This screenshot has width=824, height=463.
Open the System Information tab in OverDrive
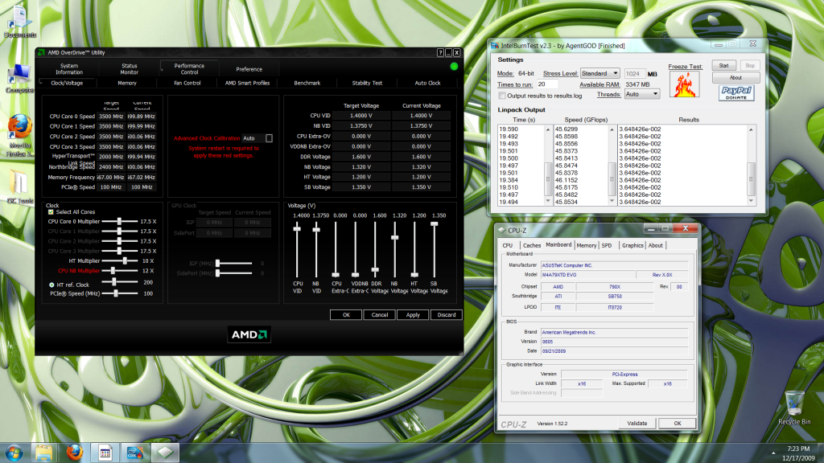(69, 69)
